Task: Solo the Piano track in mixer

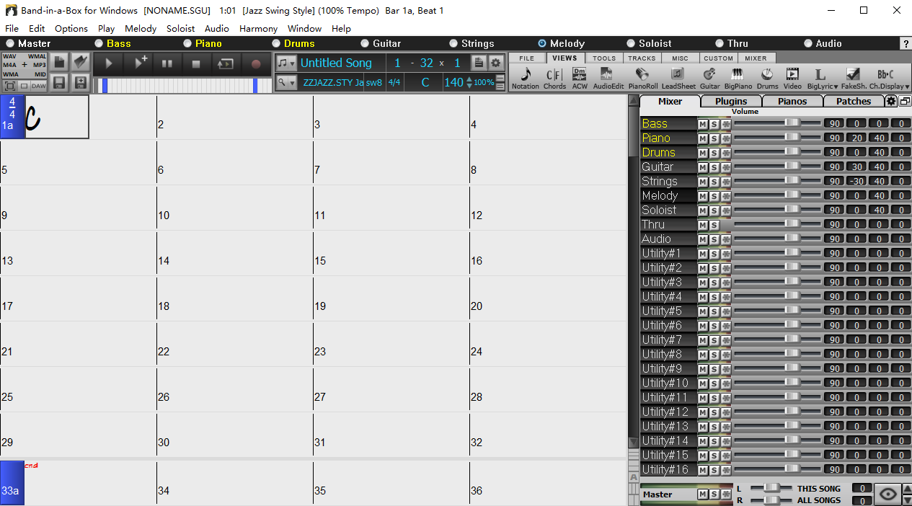Action: [714, 138]
